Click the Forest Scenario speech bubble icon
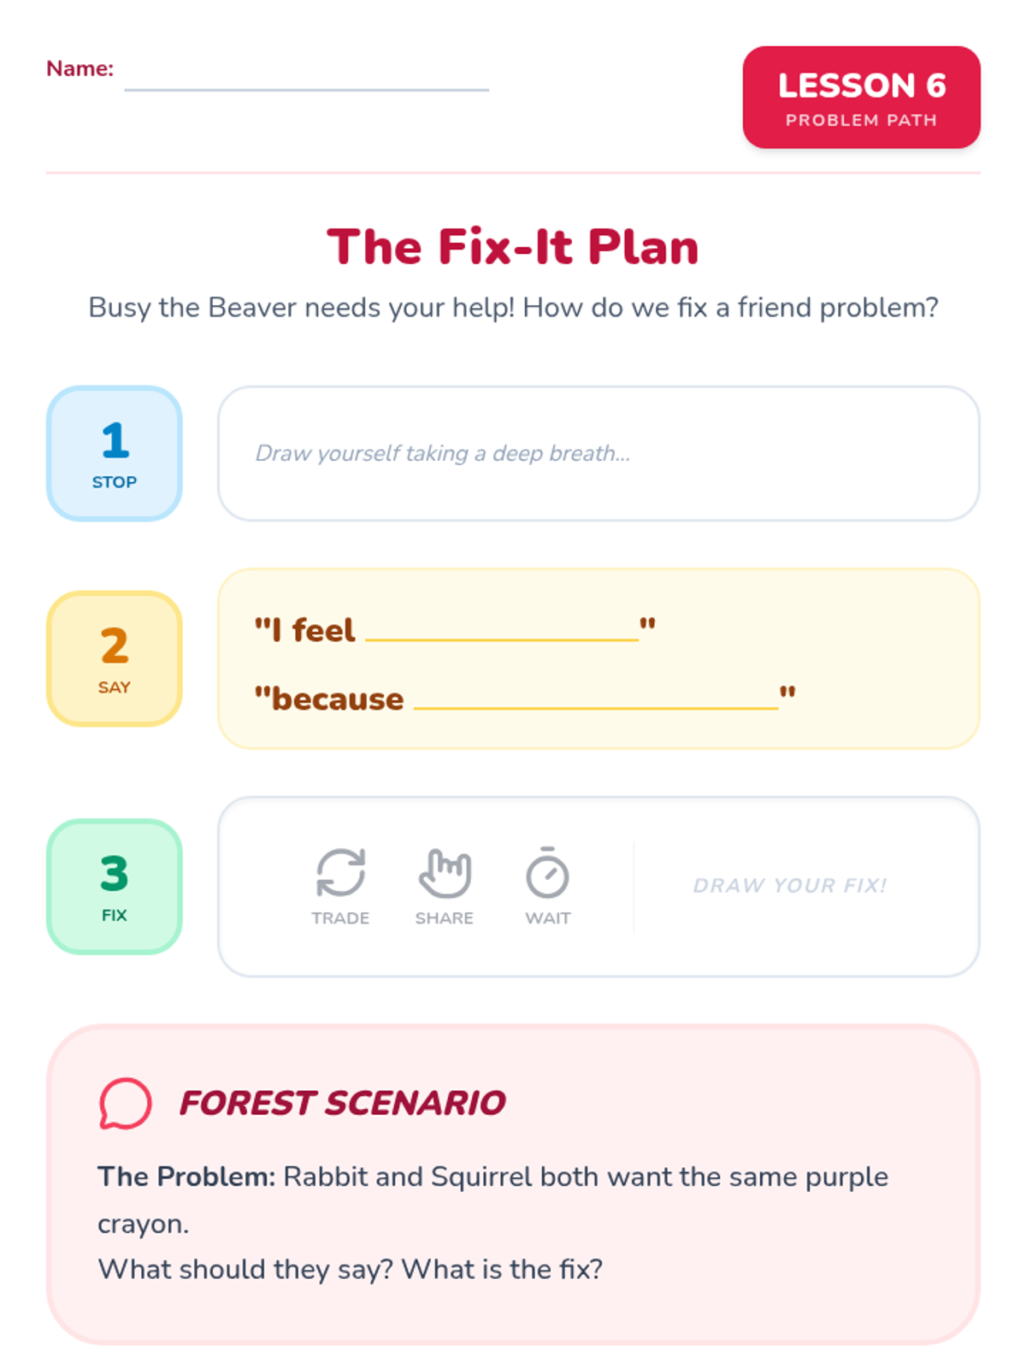 point(125,1103)
